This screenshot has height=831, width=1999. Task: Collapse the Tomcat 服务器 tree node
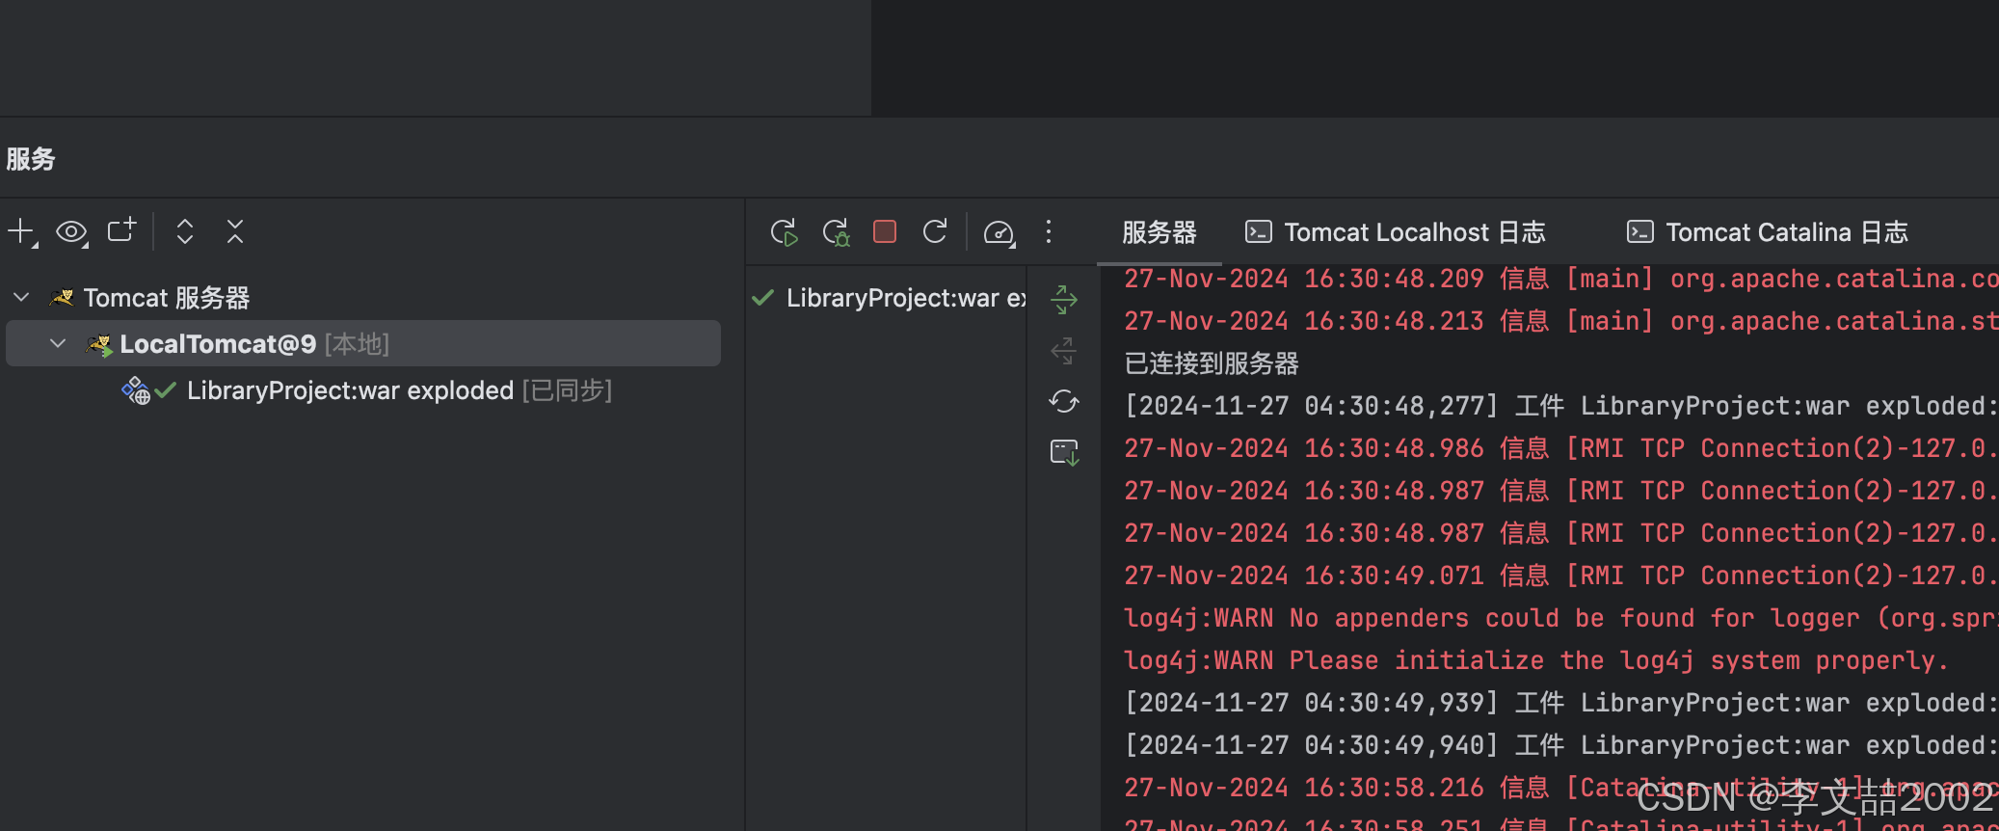[21, 297]
